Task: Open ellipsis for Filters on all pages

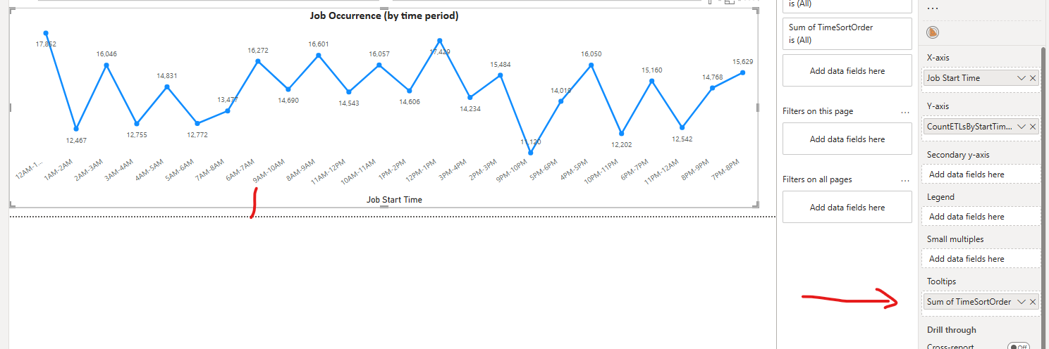Action: [905, 180]
